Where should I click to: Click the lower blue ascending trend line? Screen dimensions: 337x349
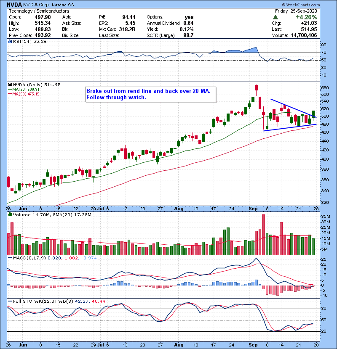click(286, 127)
